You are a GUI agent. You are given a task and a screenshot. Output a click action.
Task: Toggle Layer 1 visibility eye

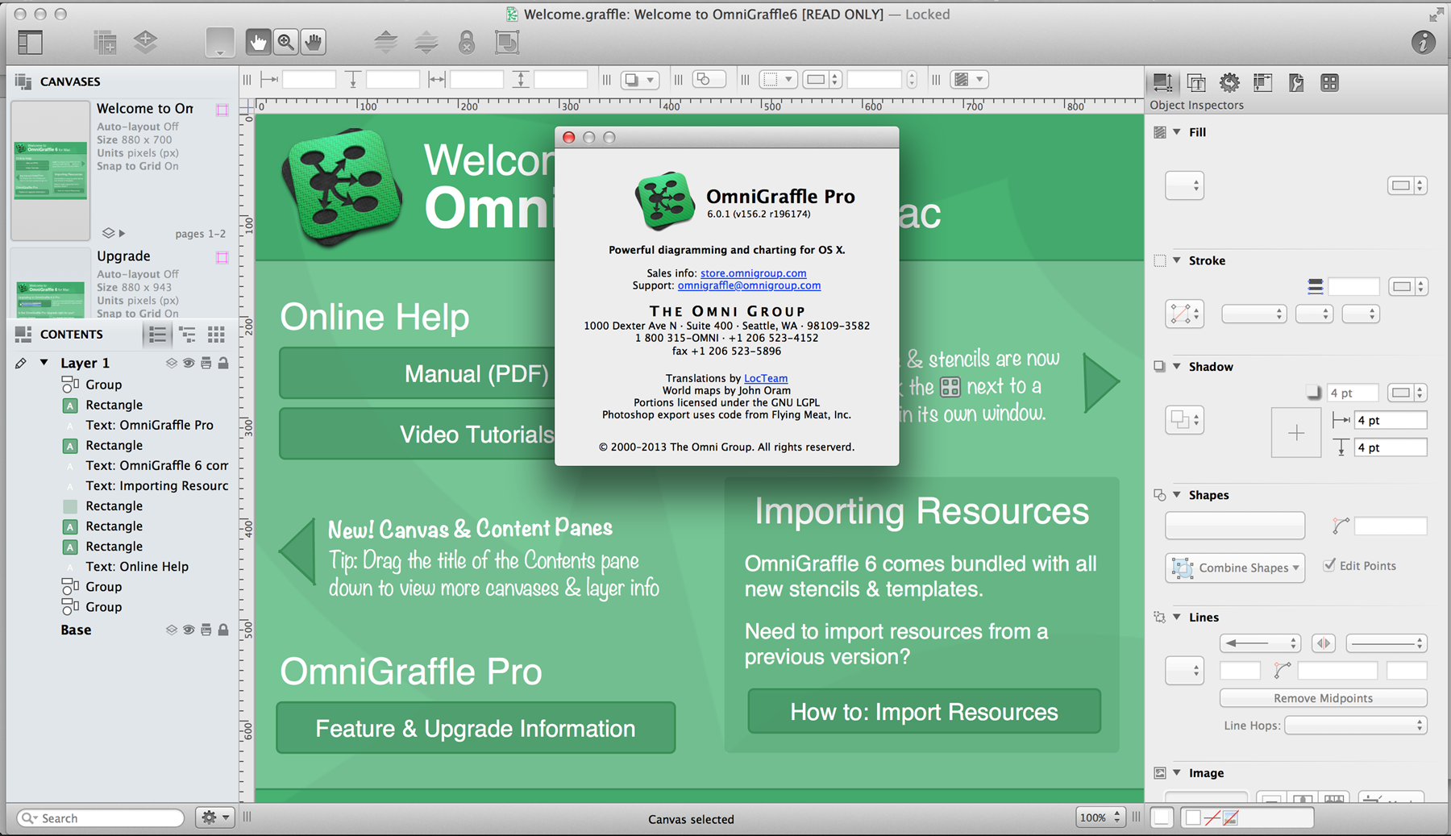(188, 364)
